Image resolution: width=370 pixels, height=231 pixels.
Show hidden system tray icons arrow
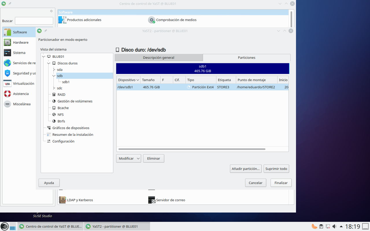[x=341, y=226]
